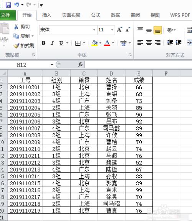Expand the 宋体 font name dropdown
The image size is (192, 221).
click(x=94, y=30)
